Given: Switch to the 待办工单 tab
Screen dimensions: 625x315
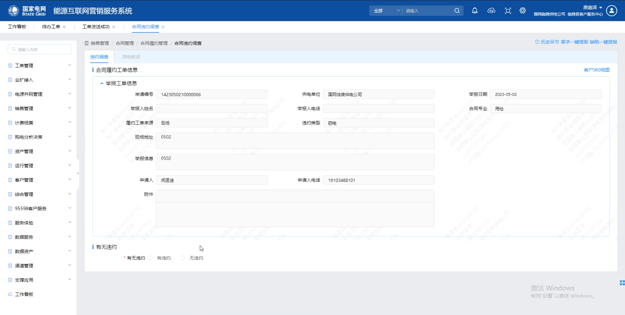Looking at the screenshot, I should pos(51,27).
